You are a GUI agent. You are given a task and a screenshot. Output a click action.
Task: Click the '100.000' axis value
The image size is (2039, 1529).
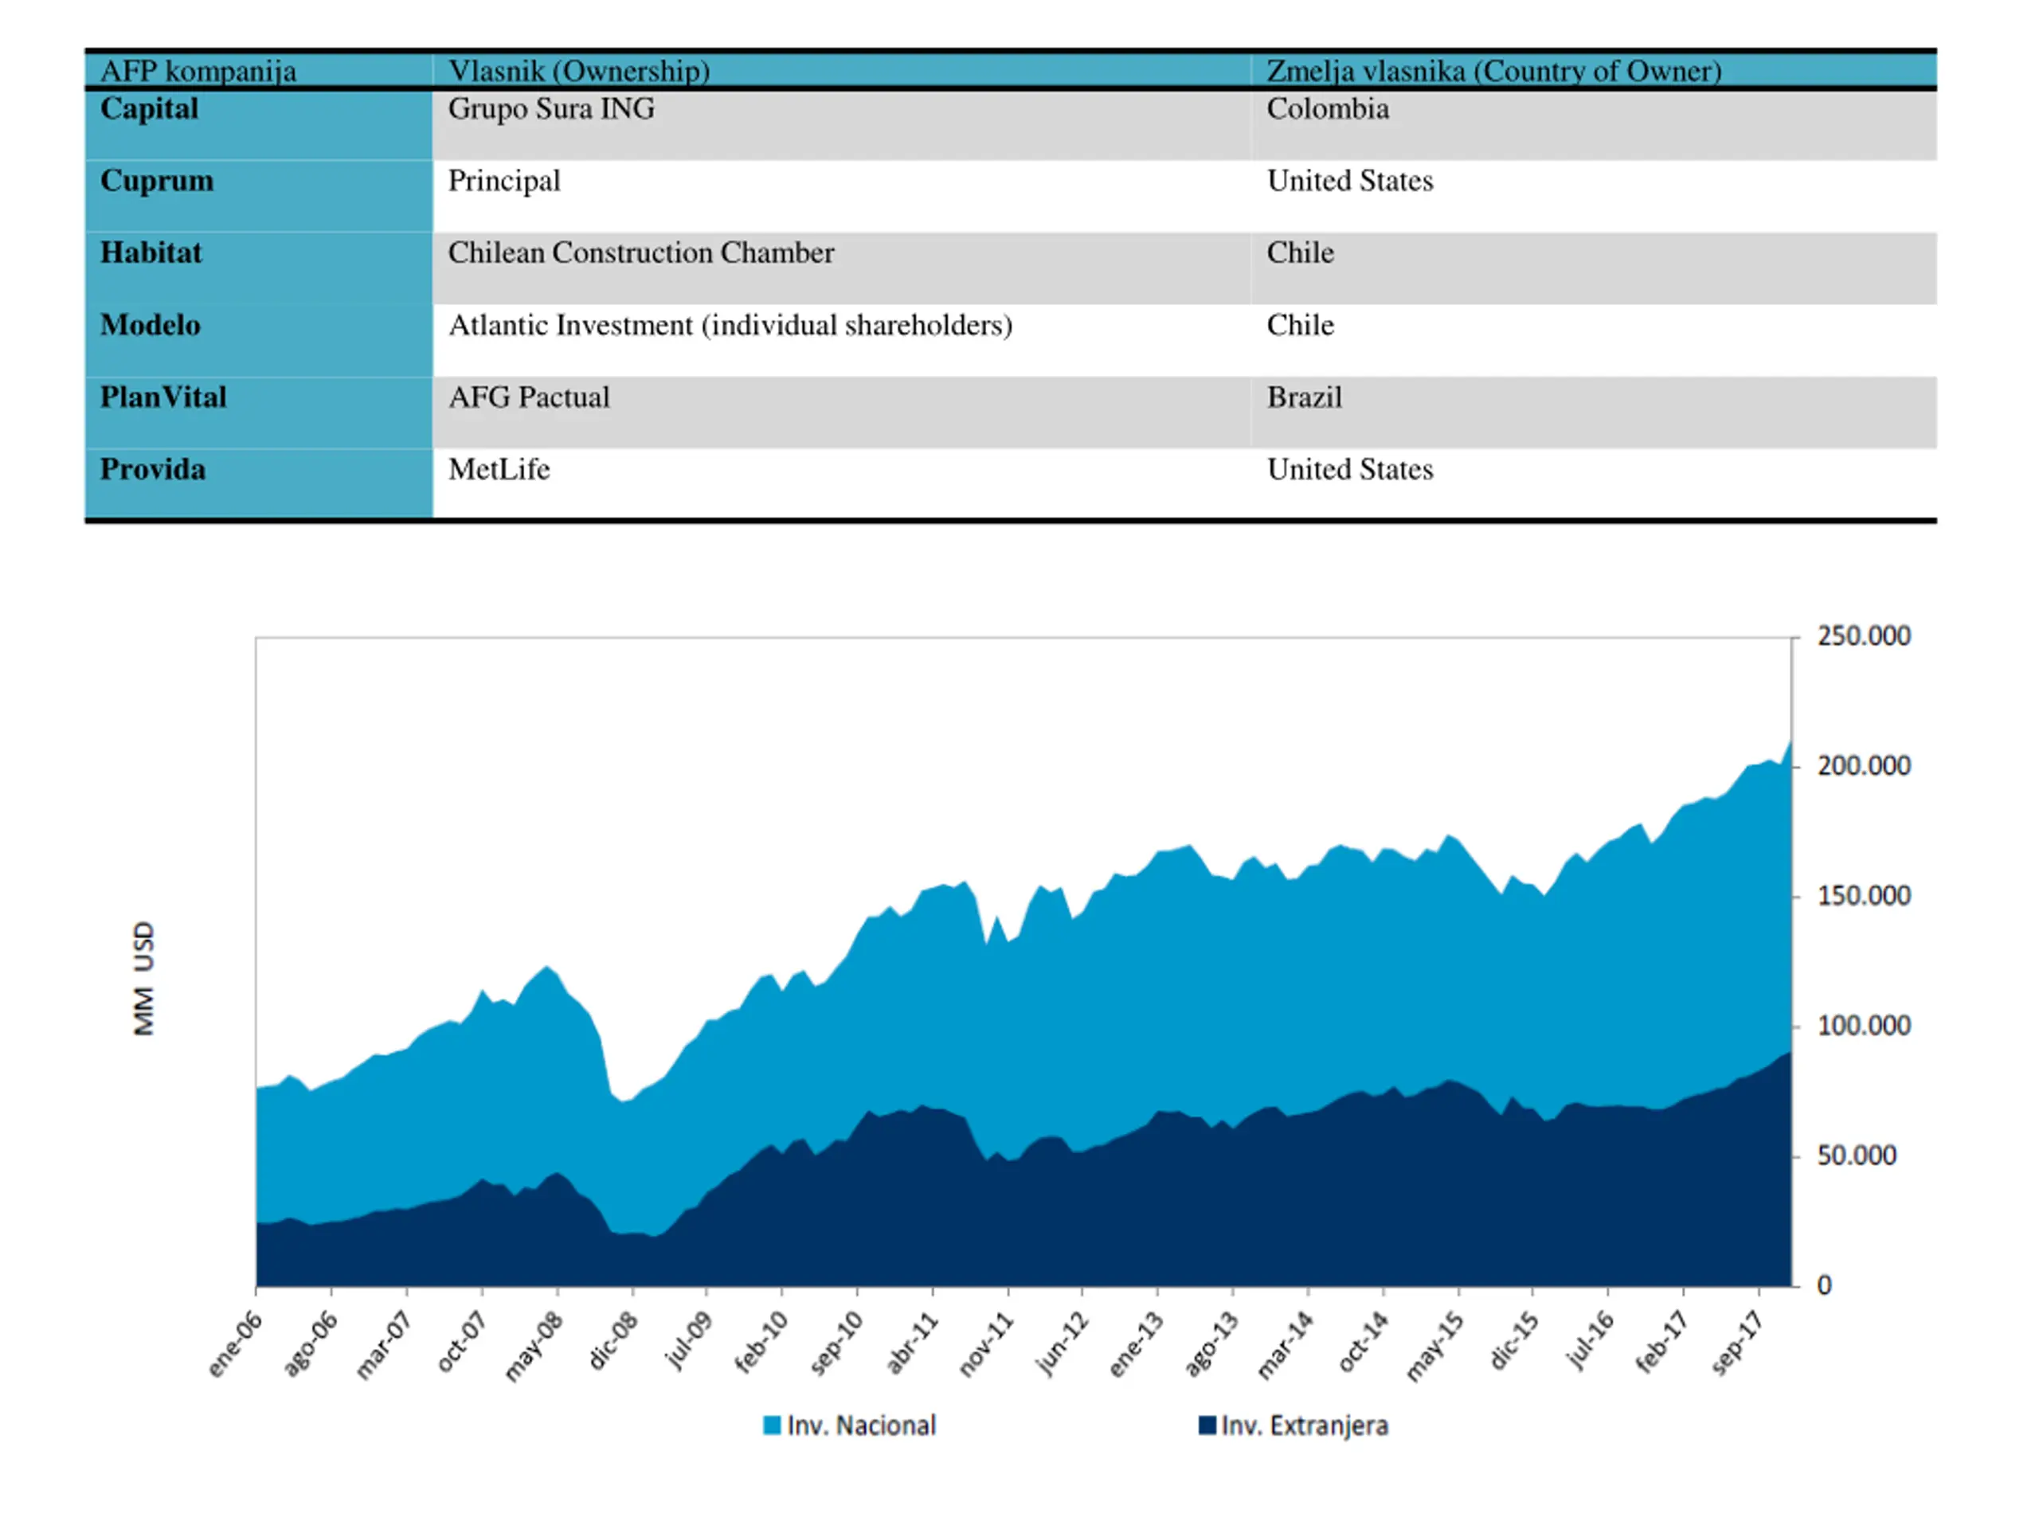pyautogui.click(x=1863, y=1026)
